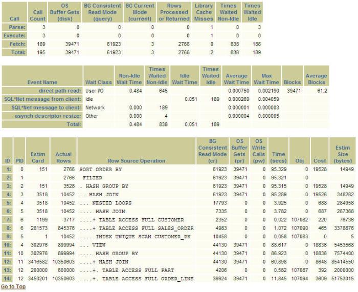Click the Average Blocks column header

(x=316, y=79)
